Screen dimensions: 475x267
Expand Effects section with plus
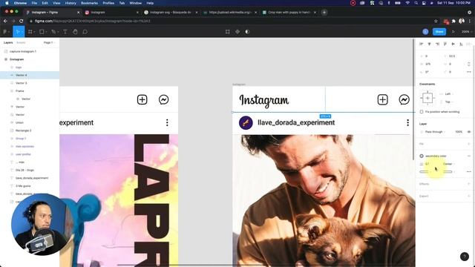coord(468,184)
